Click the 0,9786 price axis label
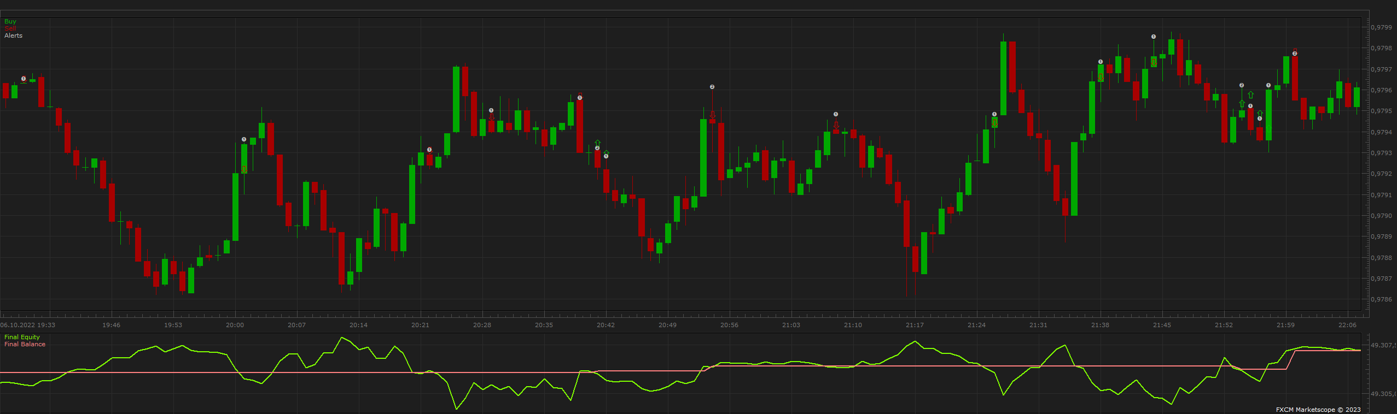The height and width of the screenshot is (414, 1397). pyautogui.click(x=1381, y=299)
